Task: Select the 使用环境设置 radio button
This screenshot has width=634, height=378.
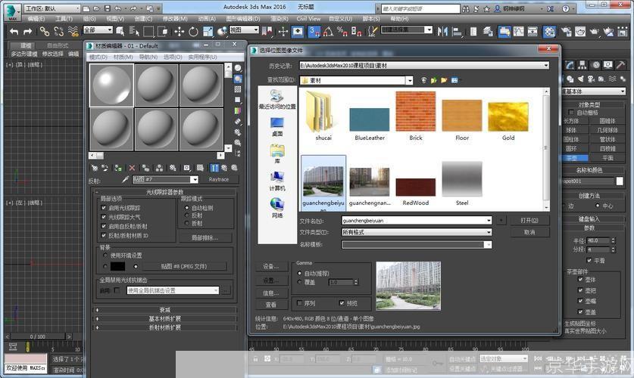Action: pos(105,256)
